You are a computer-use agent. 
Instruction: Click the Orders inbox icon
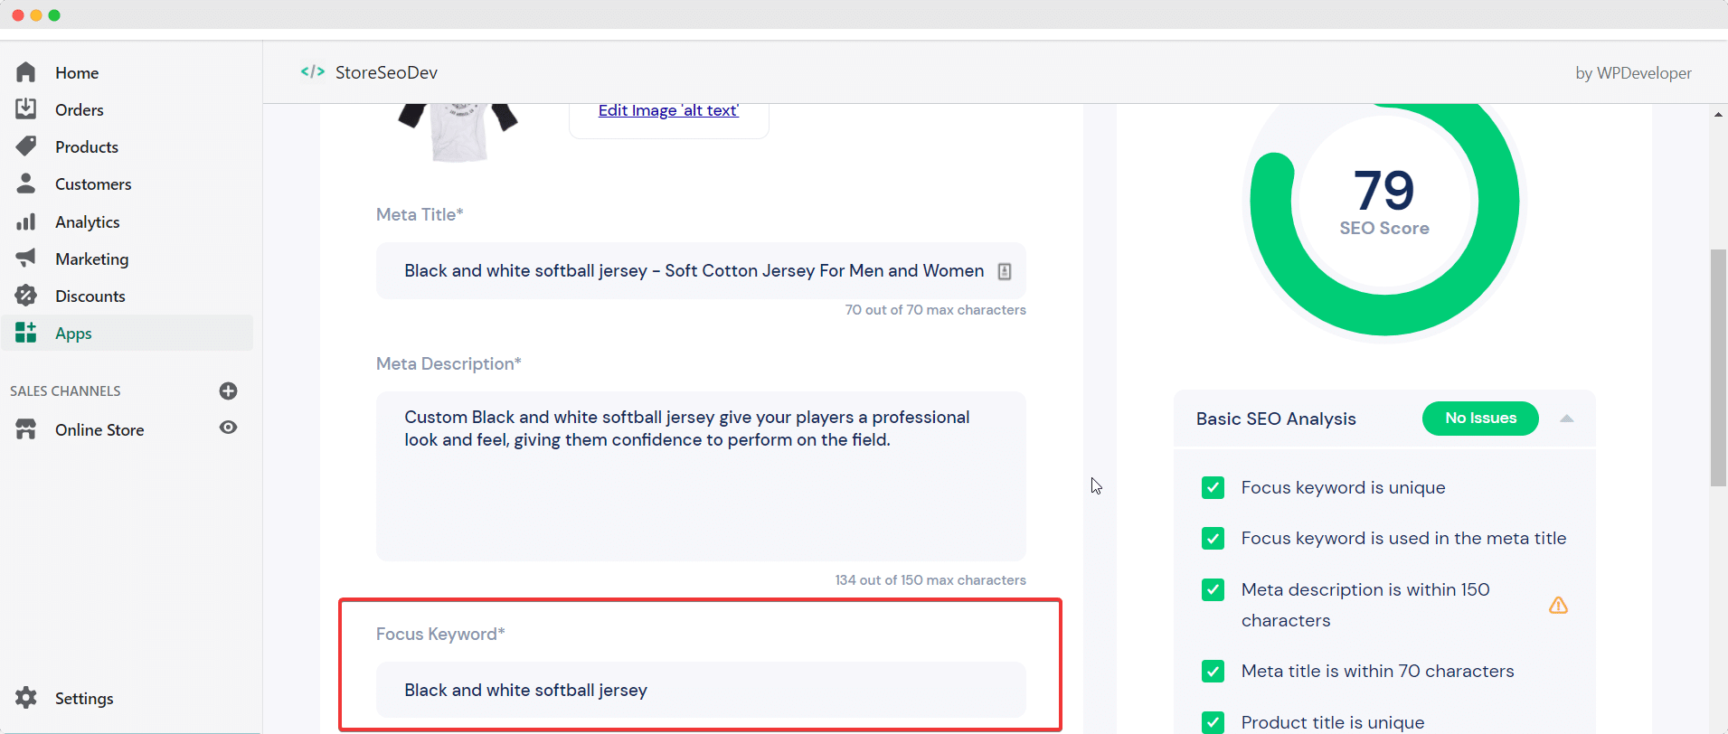pos(26,109)
